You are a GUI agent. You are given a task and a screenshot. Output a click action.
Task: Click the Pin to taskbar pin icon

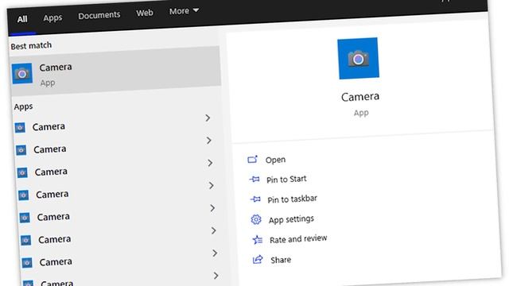[255, 199]
